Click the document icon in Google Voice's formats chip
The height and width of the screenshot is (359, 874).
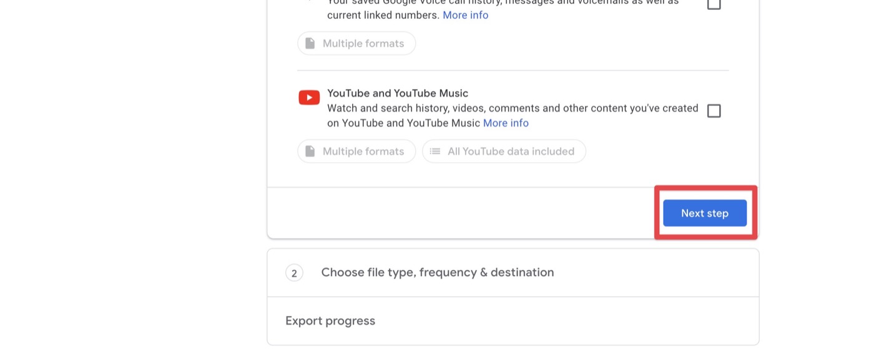(x=310, y=44)
